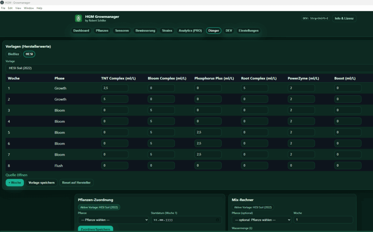Open the Window menu
Image resolution: width=373 pixels, height=232 pixels.
pos(28,8)
